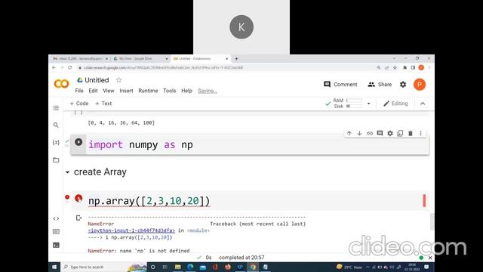Open a new browser tab

point(236,59)
